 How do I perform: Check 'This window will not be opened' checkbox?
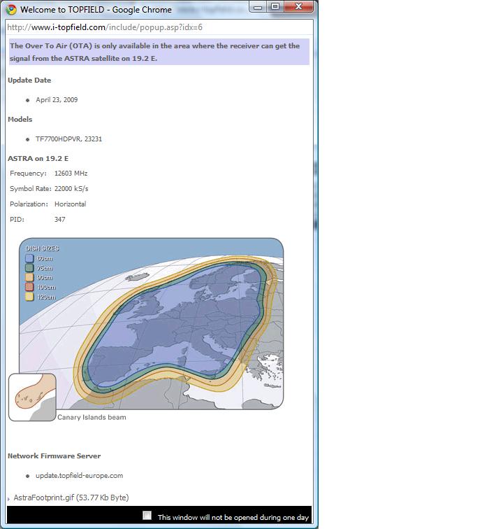click(147, 515)
